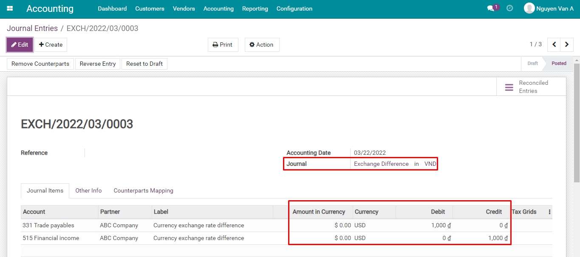
Task: Click 331 Trade payables account cell
Action: click(48, 225)
